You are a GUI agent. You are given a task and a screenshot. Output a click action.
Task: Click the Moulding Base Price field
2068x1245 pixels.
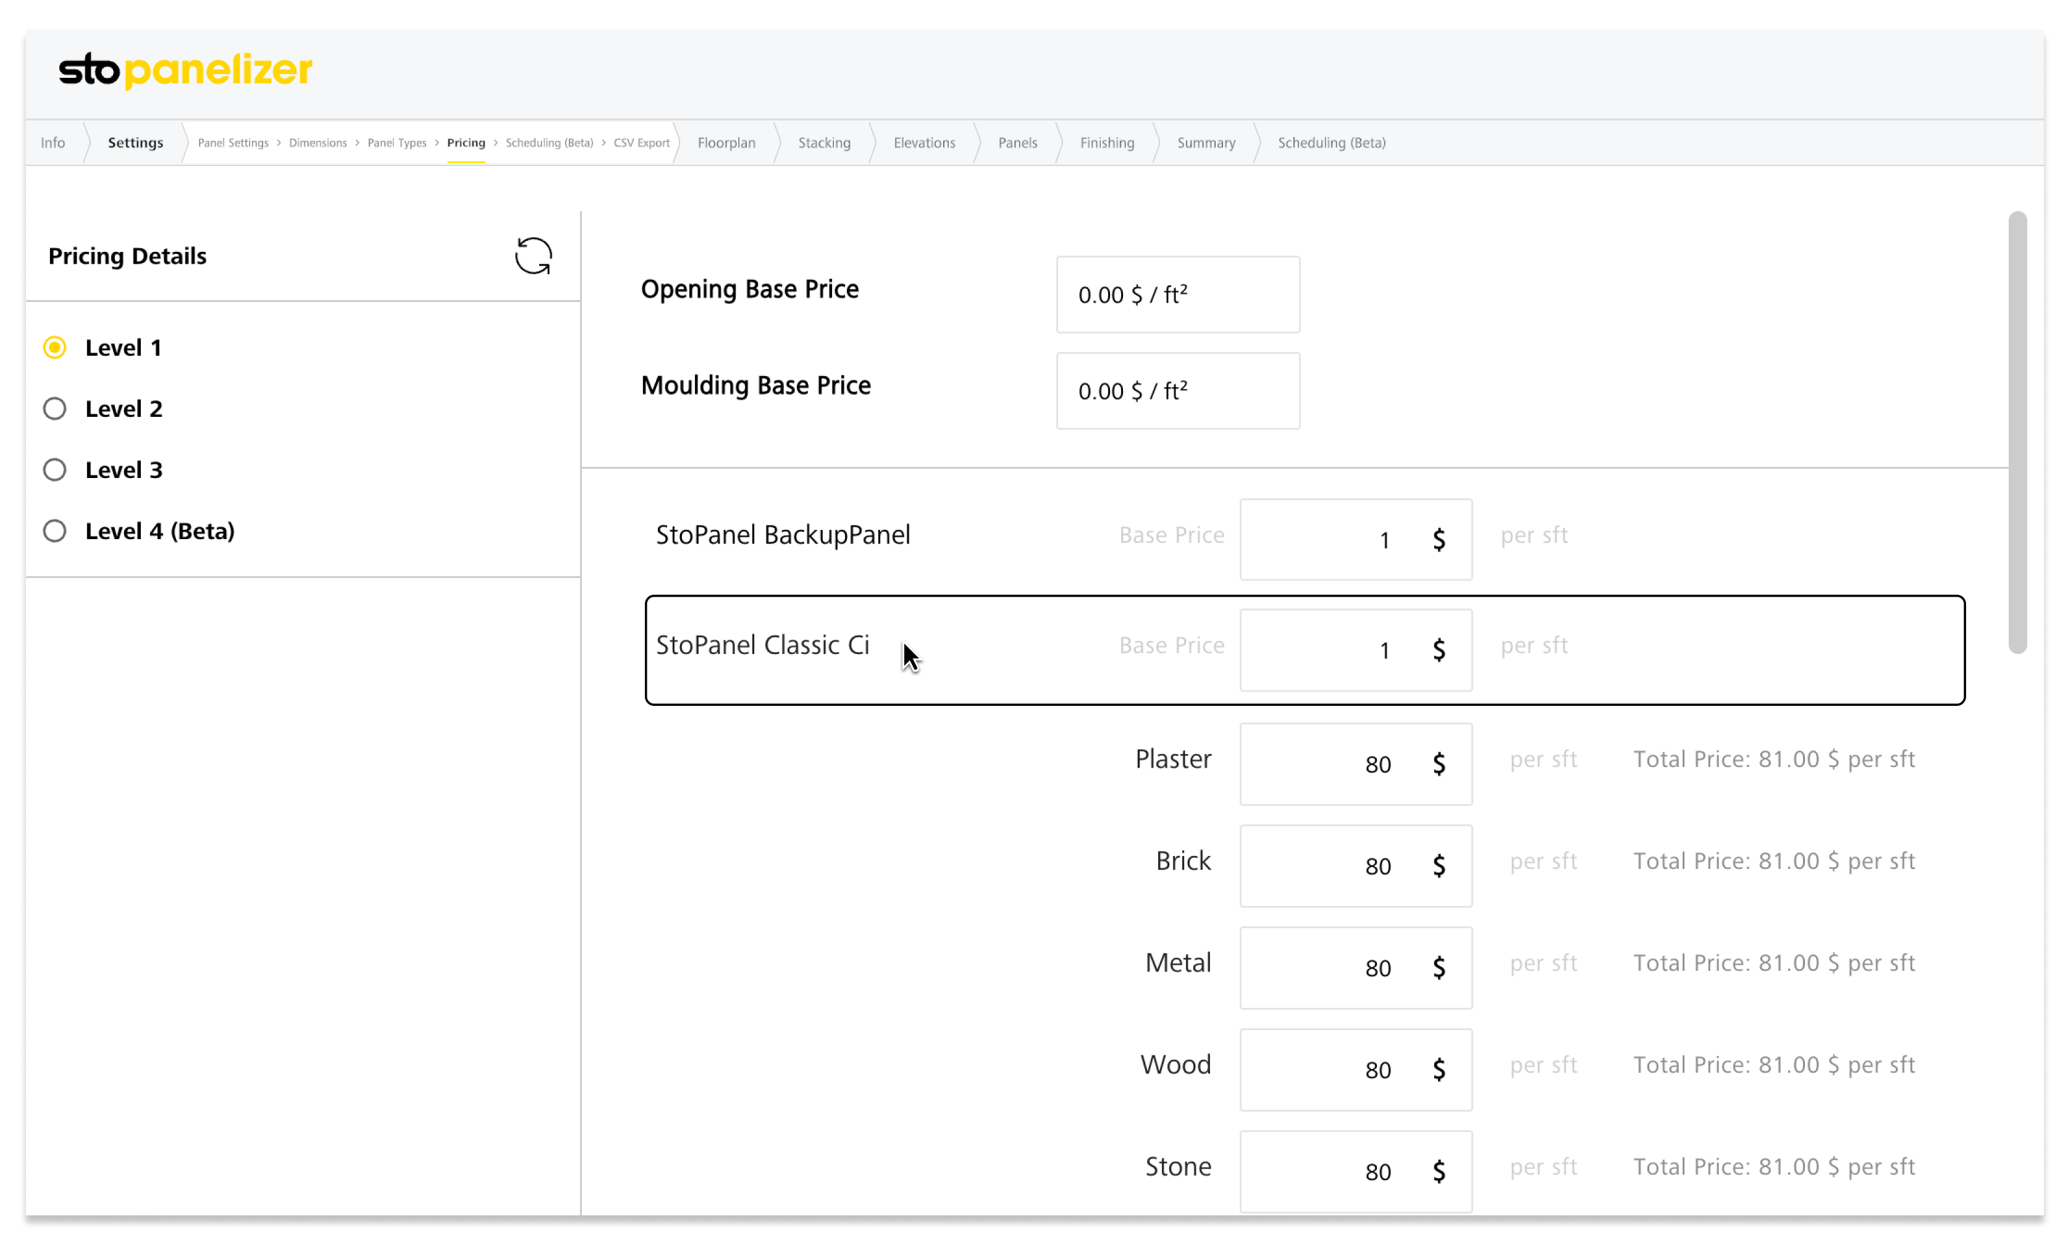(x=1177, y=391)
